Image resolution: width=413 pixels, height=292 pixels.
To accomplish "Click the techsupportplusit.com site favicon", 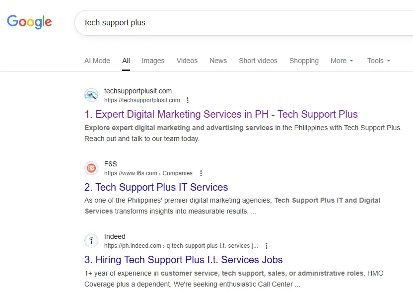I will tap(91, 95).
